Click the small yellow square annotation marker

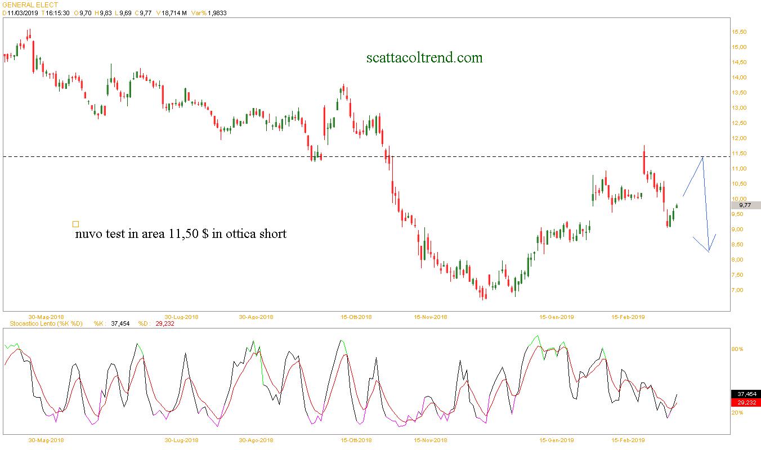click(76, 224)
